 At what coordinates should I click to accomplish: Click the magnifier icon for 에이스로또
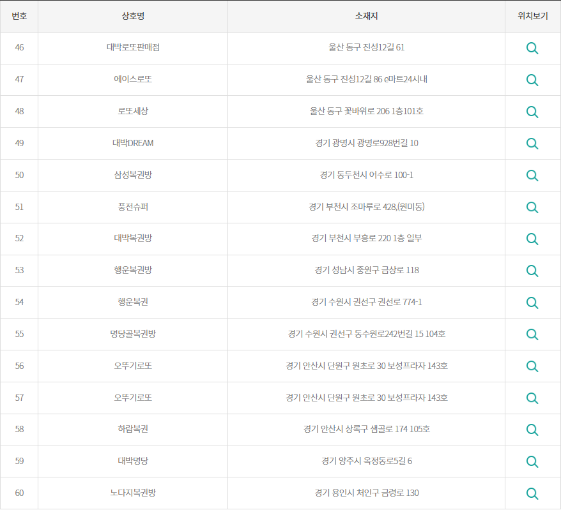tap(532, 80)
